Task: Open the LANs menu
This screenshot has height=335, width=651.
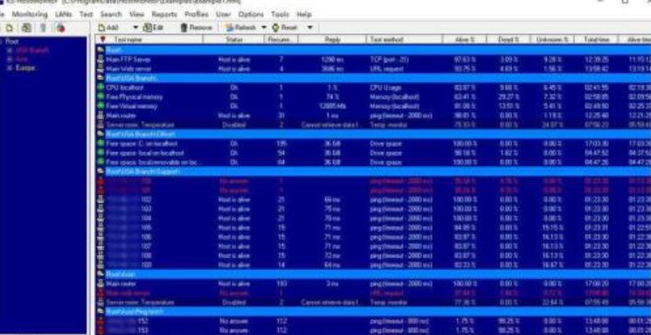Action: 64,14
